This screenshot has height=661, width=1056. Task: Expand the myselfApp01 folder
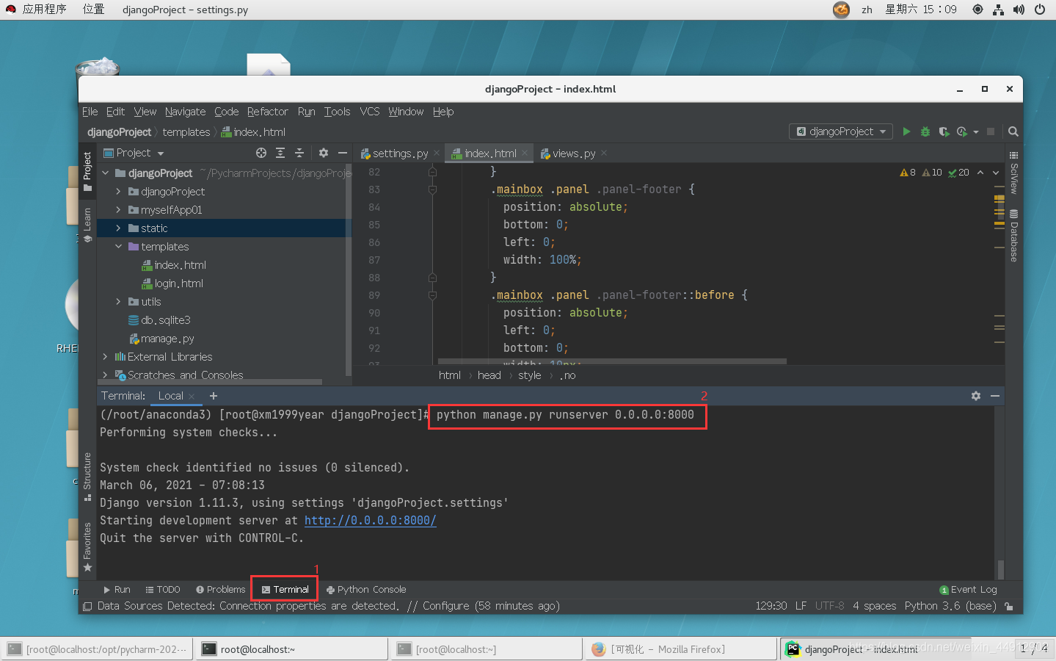coord(118,210)
